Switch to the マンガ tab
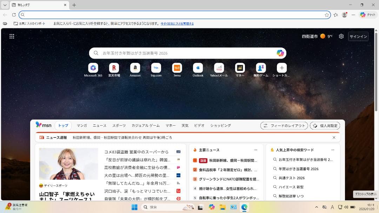Image resolution: width=379 pixels, height=213 pixels. tap(81, 125)
